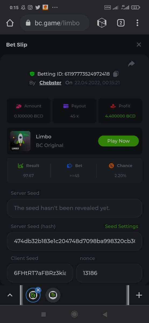Tap the green verified shield icon
Screen dimensions: 149x323
click(32, 74)
